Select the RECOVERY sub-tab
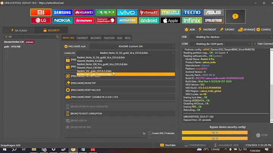Screen dimensions: 273x153 [96, 38]
